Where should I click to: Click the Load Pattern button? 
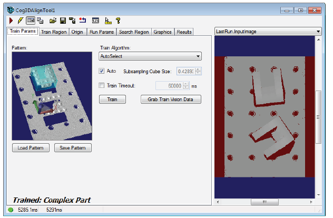click(x=31, y=148)
